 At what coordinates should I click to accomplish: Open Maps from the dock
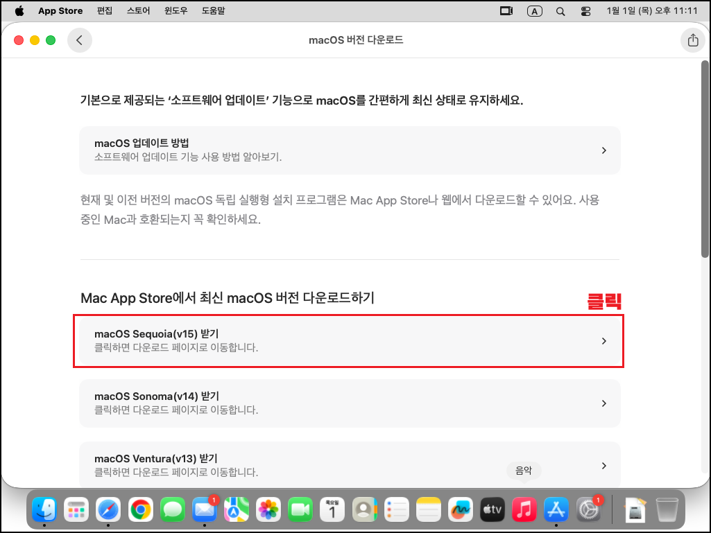coord(237,509)
